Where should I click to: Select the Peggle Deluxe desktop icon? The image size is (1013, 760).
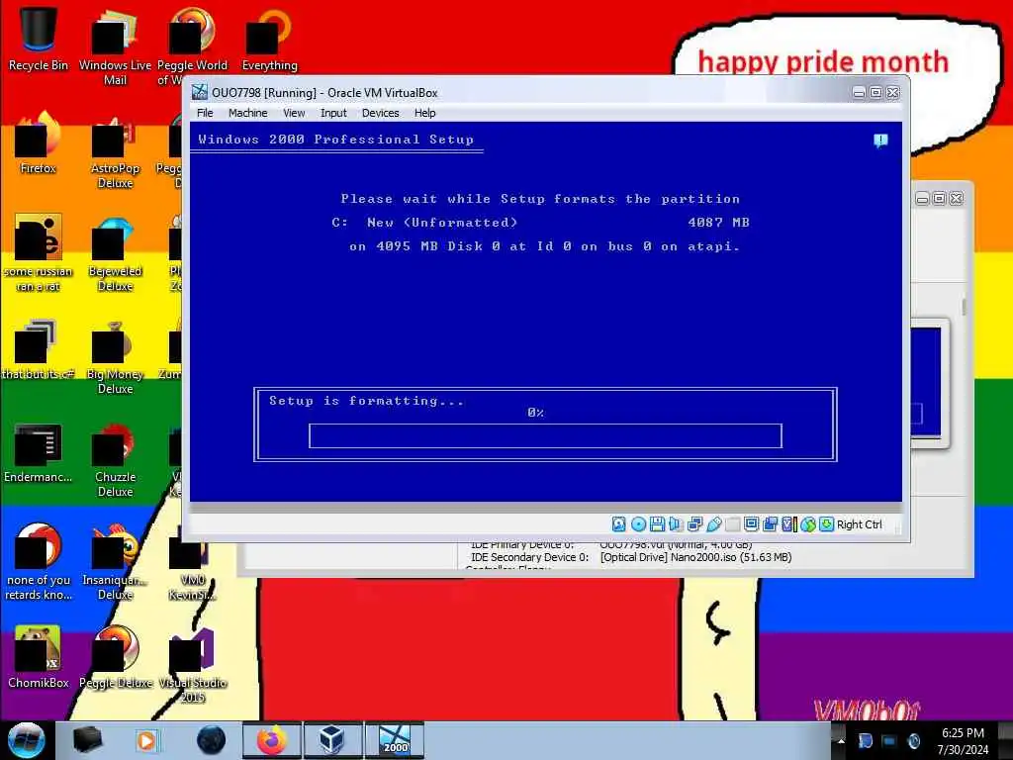click(x=115, y=657)
